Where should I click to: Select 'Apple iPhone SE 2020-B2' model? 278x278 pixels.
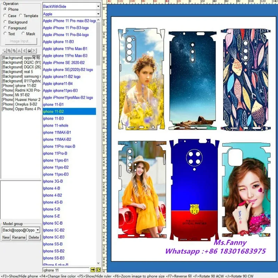(69, 63)
